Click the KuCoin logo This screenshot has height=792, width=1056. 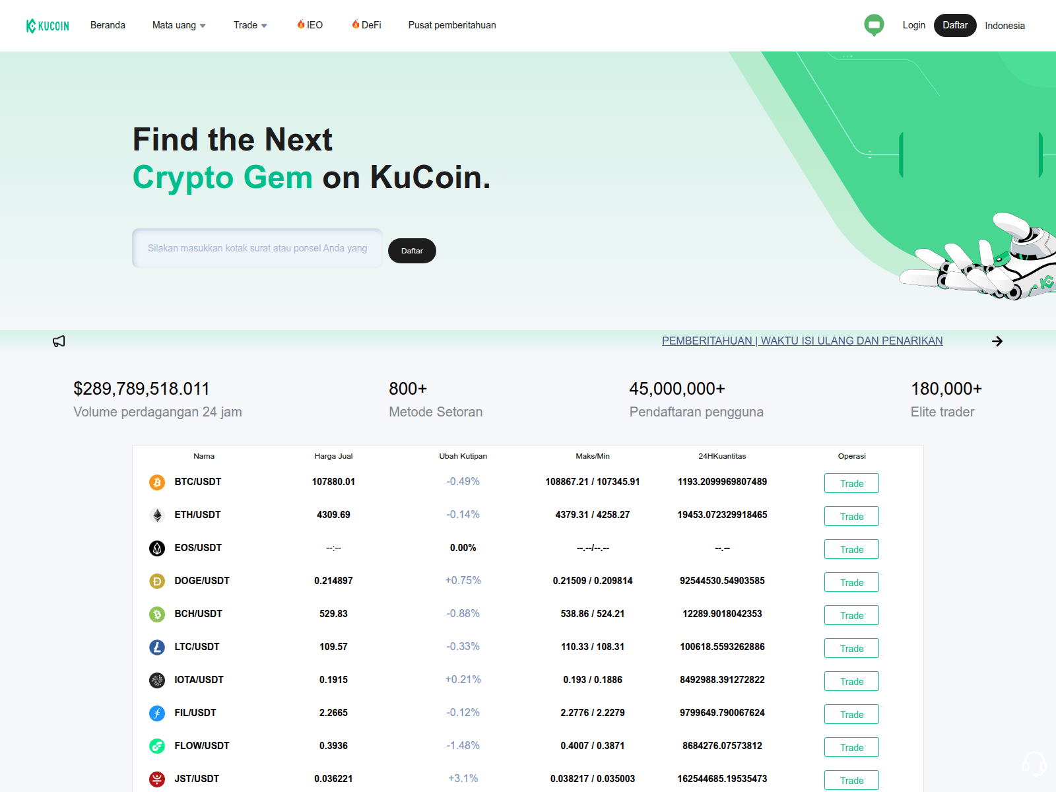point(48,26)
